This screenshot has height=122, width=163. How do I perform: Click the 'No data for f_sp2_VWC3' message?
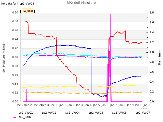(18, 4)
